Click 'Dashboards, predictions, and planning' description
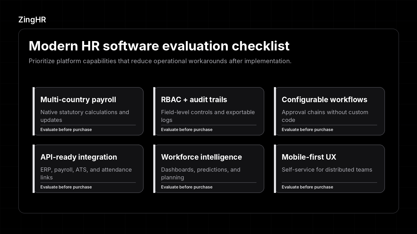The height and width of the screenshot is (234, 417). point(201,173)
